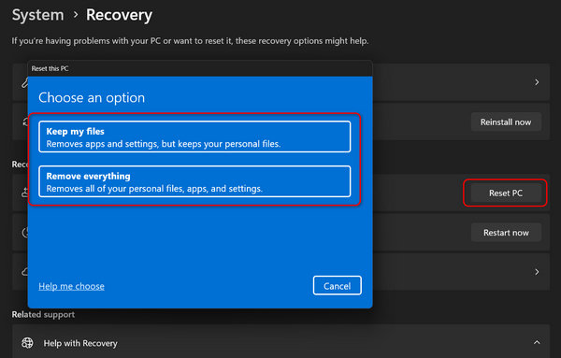The width and height of the screenshot is (561, 358).
Task: Collapse the Help with Recovery section
Action: [x=537, y=343]
